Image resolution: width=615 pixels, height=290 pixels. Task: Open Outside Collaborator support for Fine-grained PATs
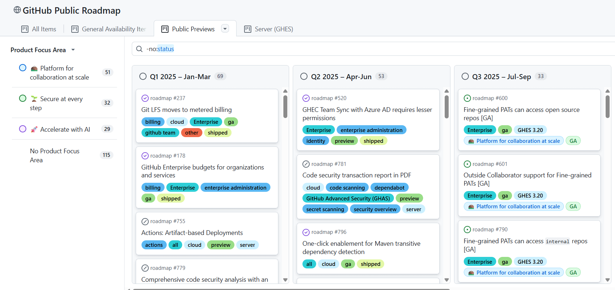coord(528,179)
